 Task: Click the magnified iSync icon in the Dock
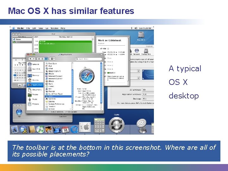[x=117, y=125]
